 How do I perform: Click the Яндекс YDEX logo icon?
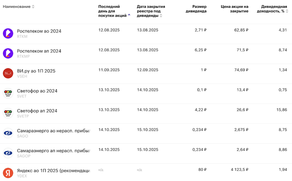(x=8, y=173)
